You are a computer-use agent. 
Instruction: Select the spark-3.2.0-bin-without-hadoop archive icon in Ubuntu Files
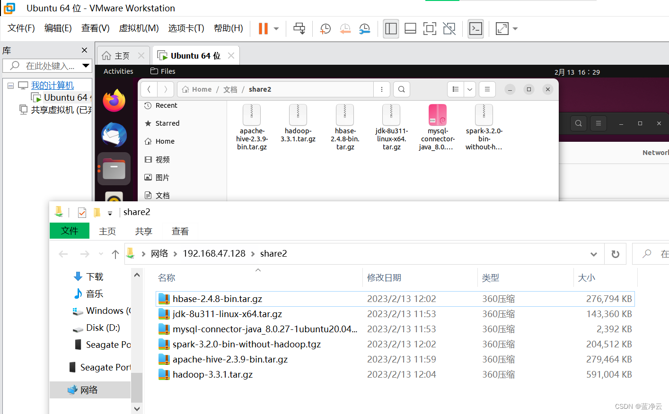(x=484, y=115)
